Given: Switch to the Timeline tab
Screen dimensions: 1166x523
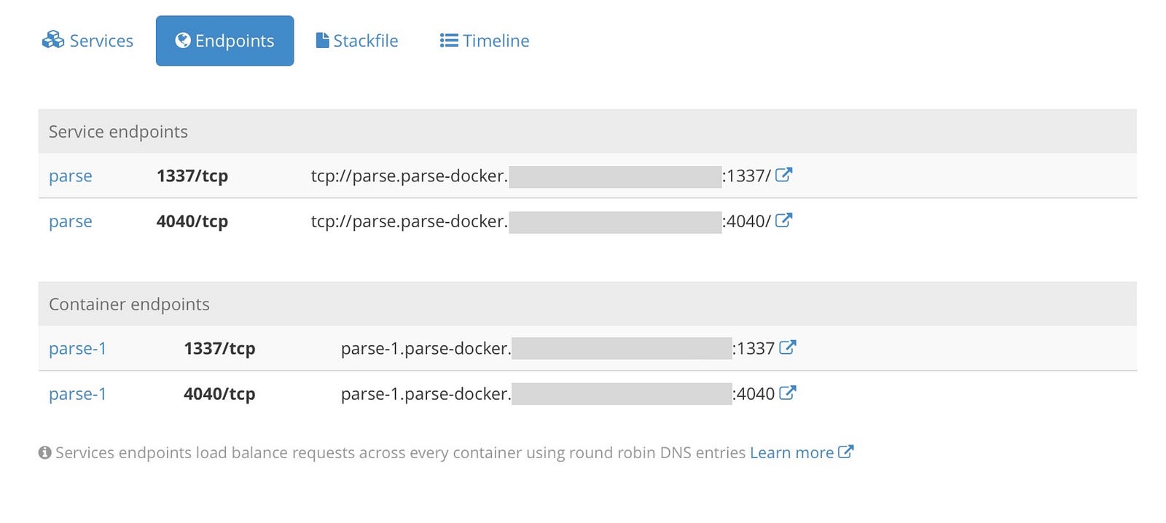Looking at the screenshot, I should 485,41.
